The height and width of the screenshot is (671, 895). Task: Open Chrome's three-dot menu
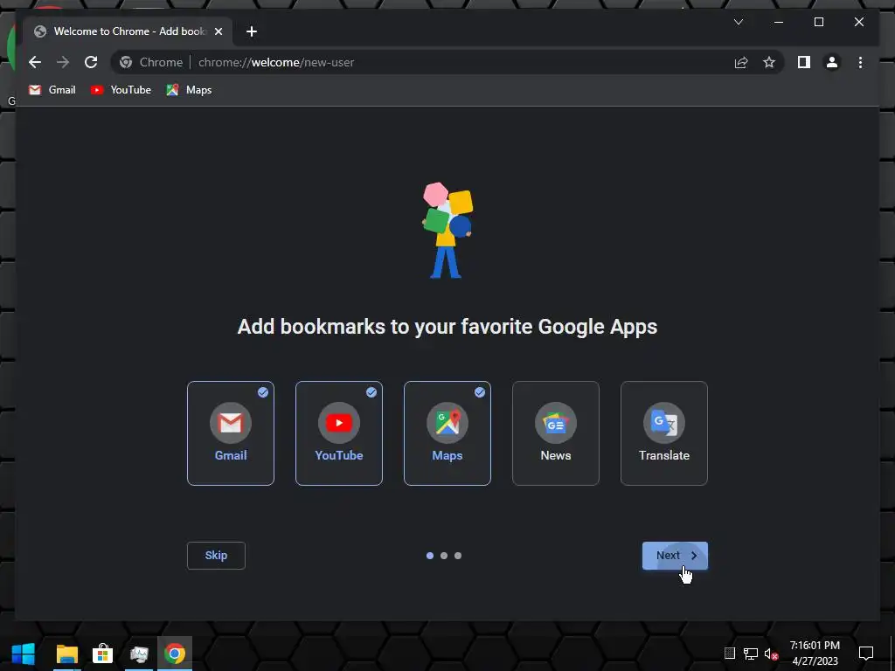coord(860,62)
